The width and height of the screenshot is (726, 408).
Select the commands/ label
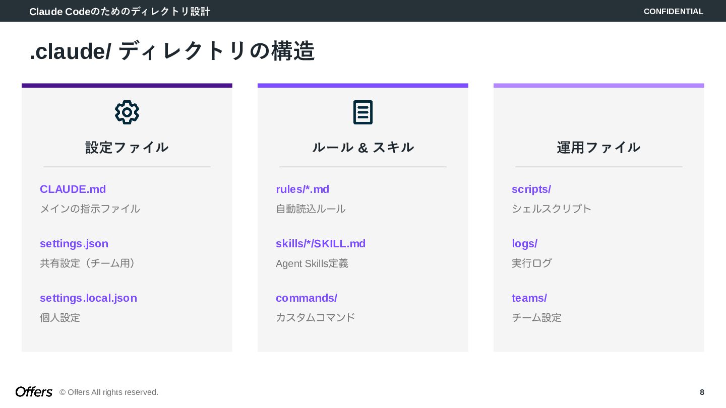coord(307,298)
